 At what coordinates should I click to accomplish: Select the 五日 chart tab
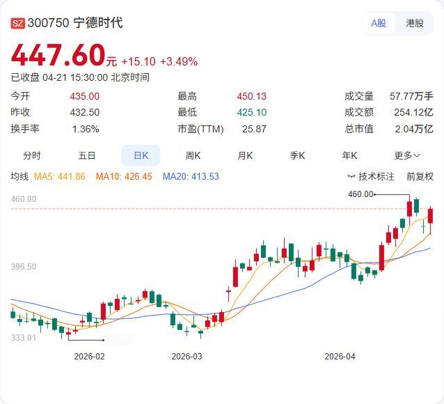(x=87, y=155)
